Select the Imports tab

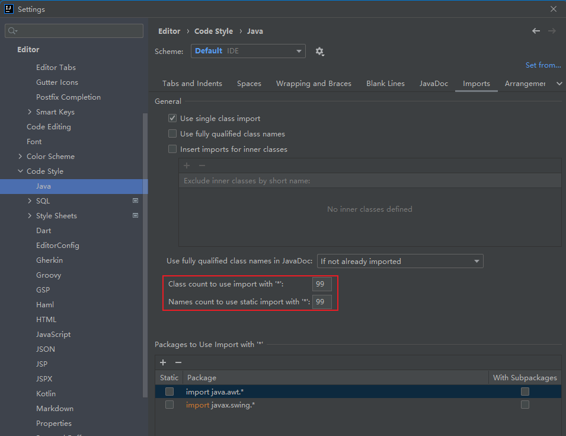pyautogui.click(x=476, y=84)
